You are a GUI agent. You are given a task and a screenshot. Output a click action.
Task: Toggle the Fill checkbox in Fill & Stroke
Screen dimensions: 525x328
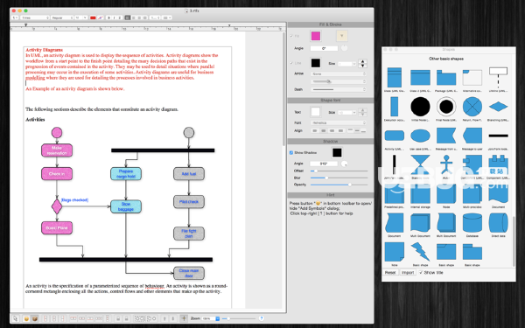click(x=291, y=36)
